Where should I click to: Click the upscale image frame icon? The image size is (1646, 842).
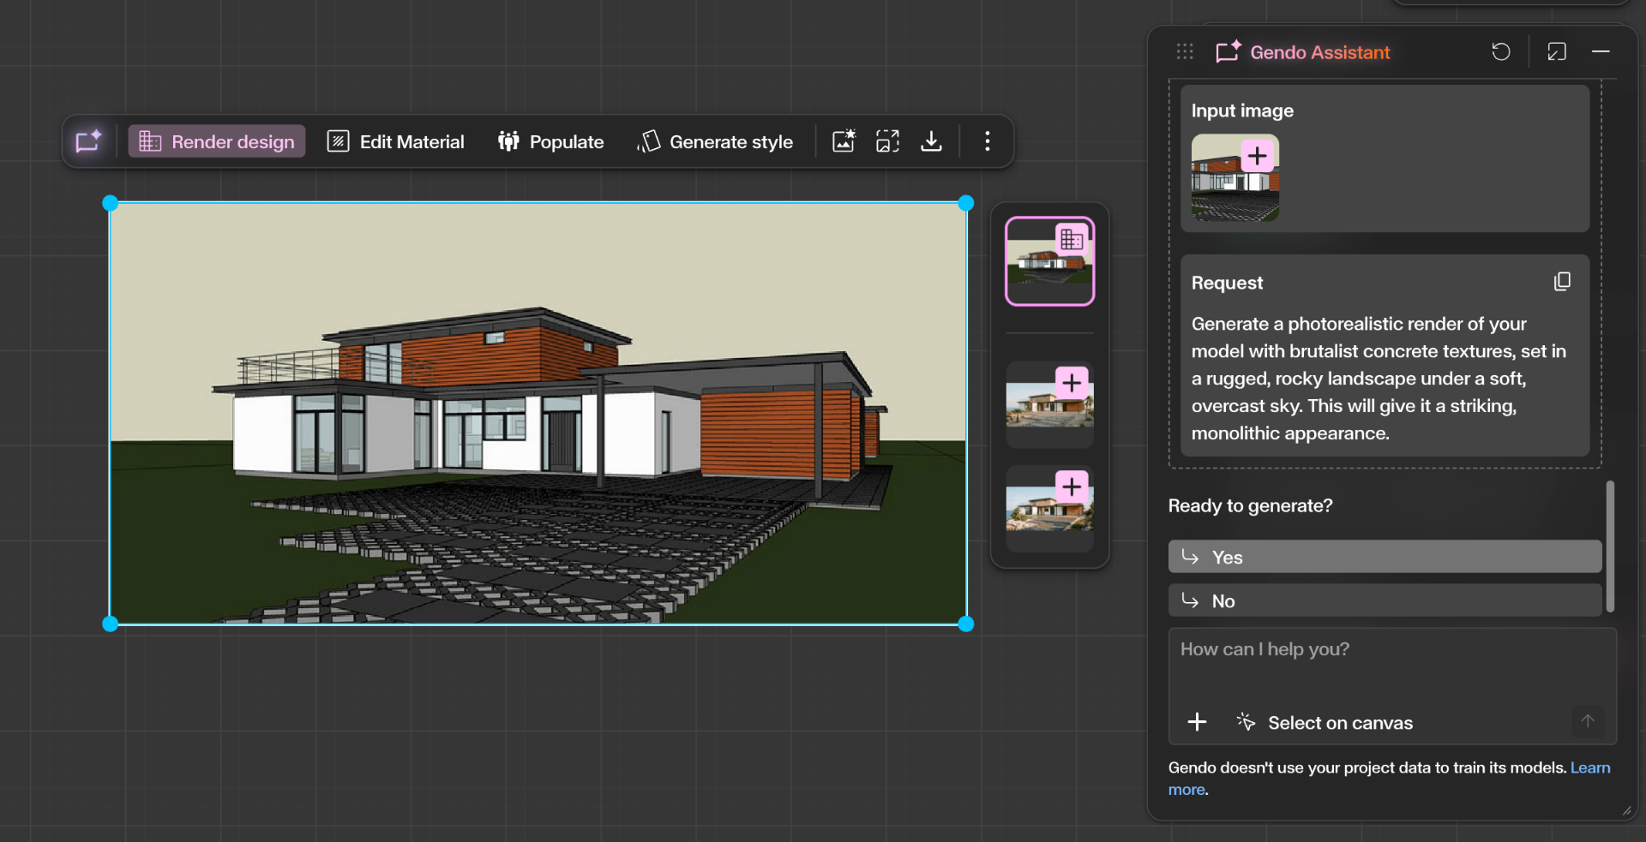click(x=887, y=141)
